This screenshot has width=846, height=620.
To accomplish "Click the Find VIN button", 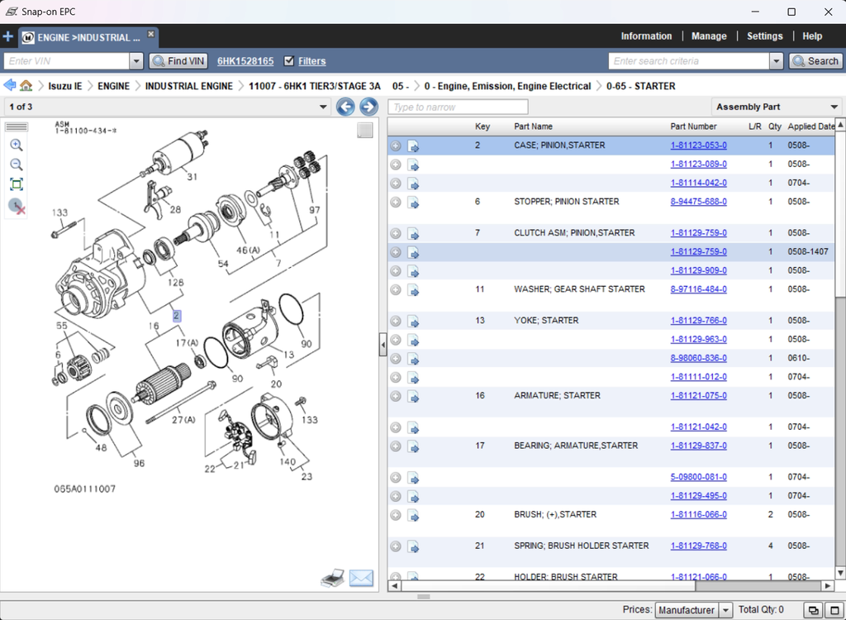I will (178, 61).
